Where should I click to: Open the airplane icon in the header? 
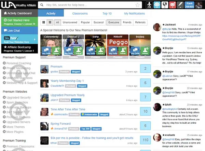149,5
